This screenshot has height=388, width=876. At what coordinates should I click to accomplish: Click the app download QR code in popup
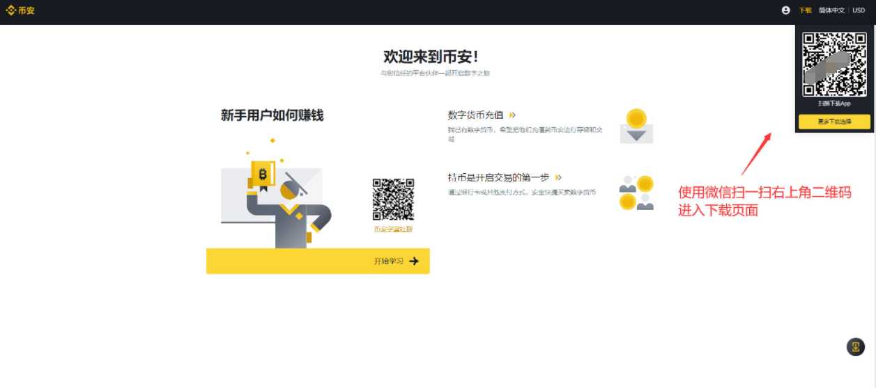point(834,64)
